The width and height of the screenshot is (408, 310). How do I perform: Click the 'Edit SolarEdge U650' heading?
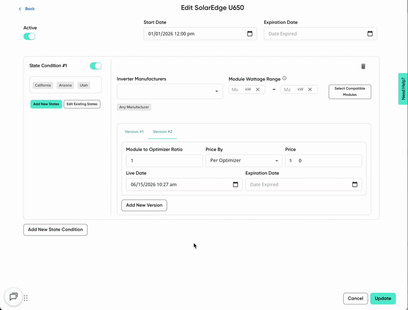click(x=212, y=8)
